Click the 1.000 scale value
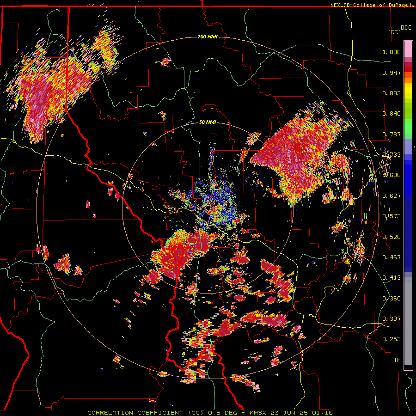This screenshot has height=416, width=416. click(392, 52)
